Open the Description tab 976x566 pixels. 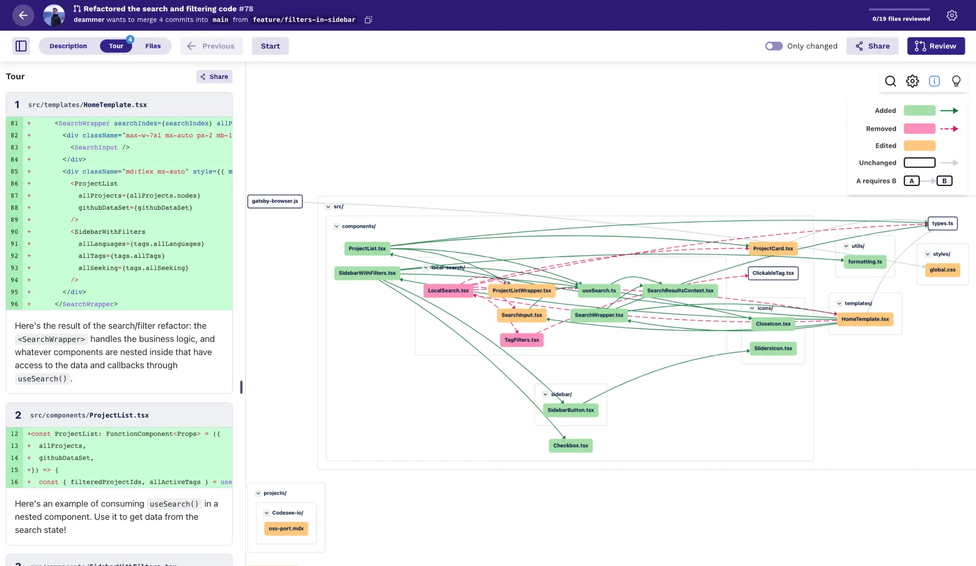(68, 46)
